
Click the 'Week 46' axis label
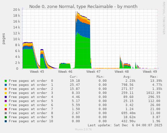pos(65,71)
